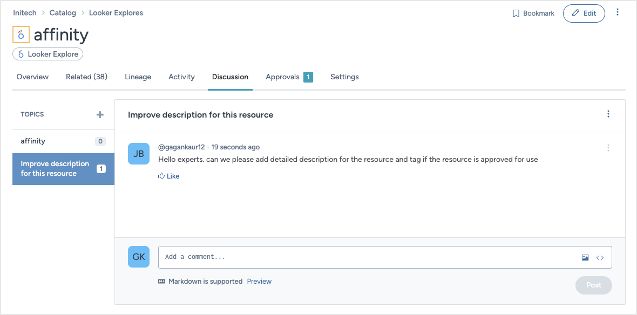Toggle Like on gagankaur12's comment
The height and width of the screenshot is (315, 637).
168,176
